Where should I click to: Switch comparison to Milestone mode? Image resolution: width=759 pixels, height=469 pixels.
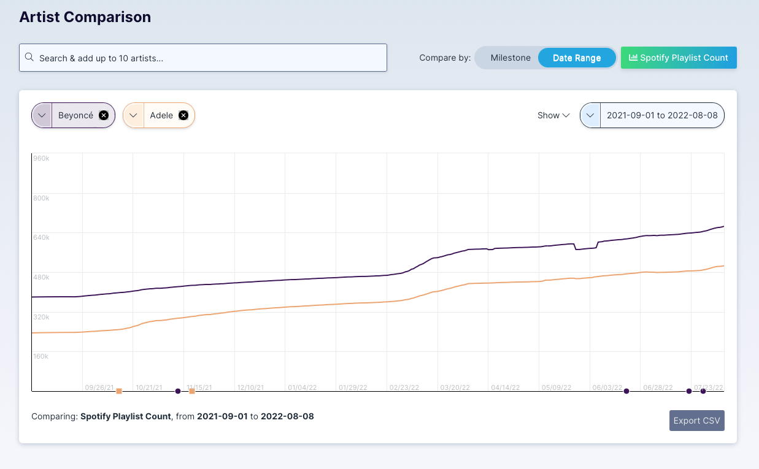510,58
